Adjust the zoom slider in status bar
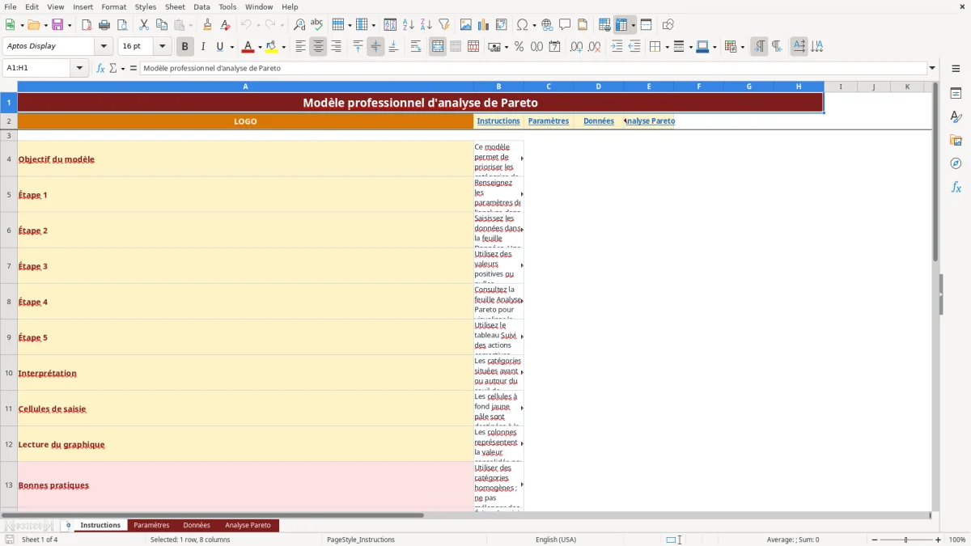Screen dimensions: 971x546 [x=906, y=540]
